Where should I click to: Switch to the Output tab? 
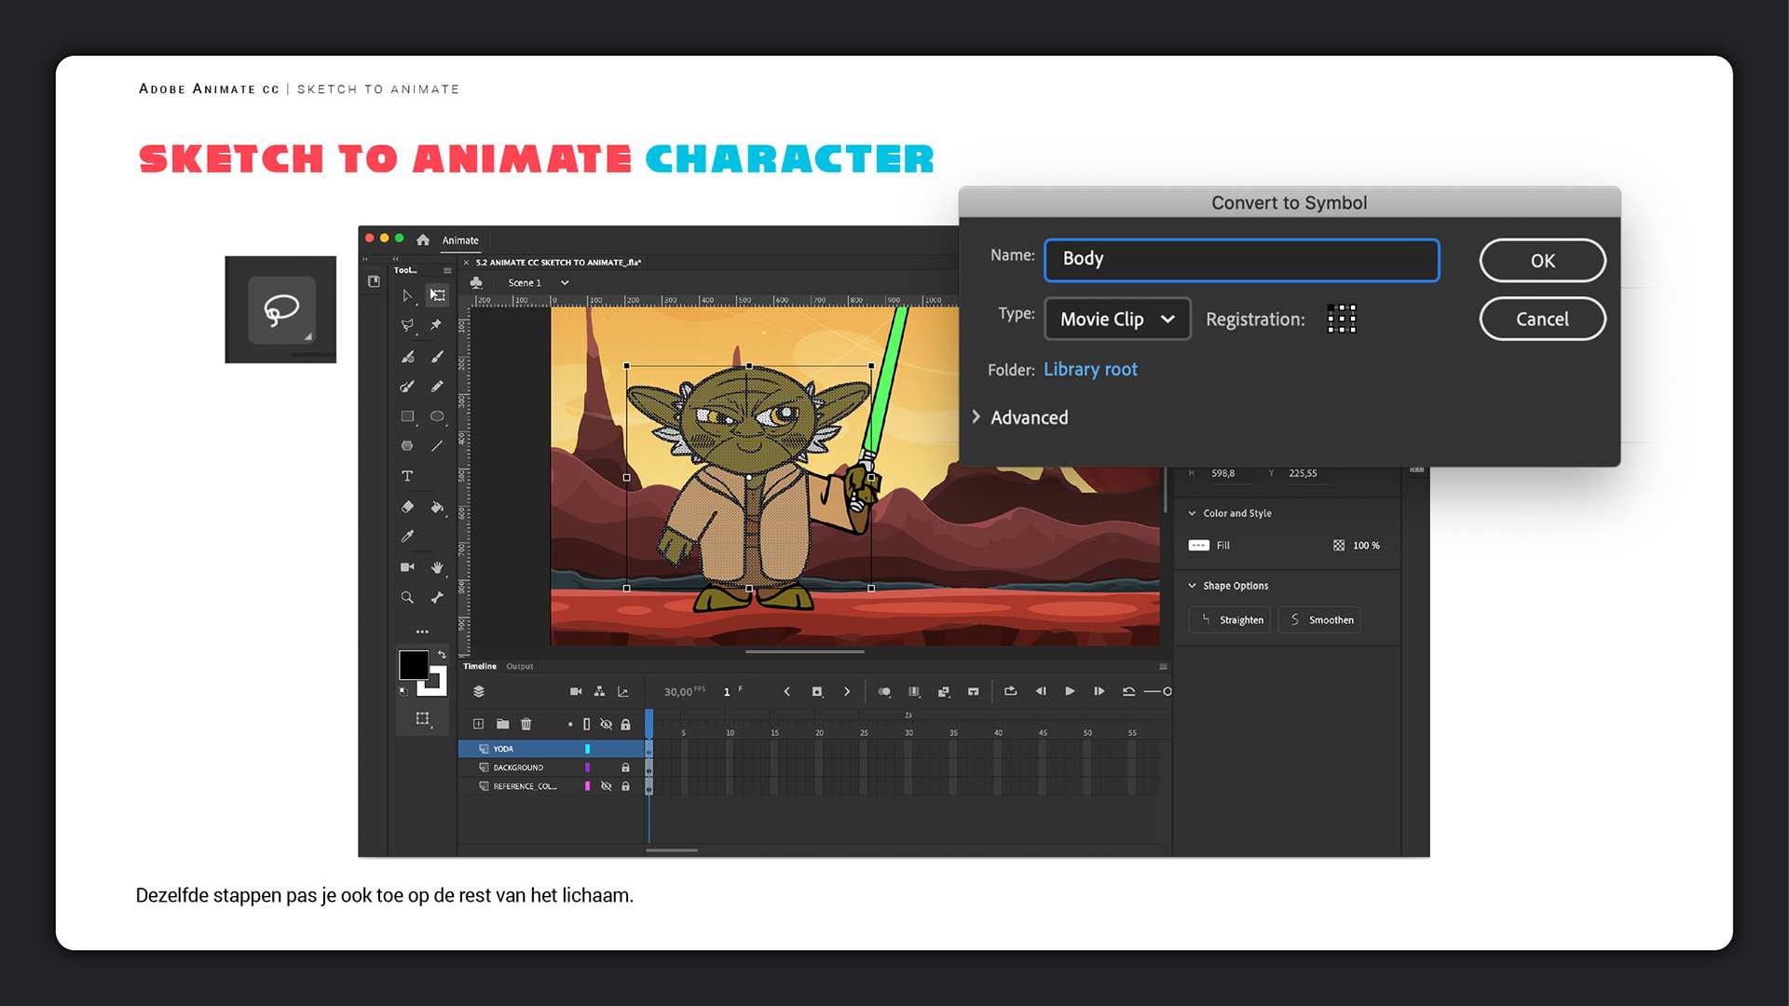520,666
